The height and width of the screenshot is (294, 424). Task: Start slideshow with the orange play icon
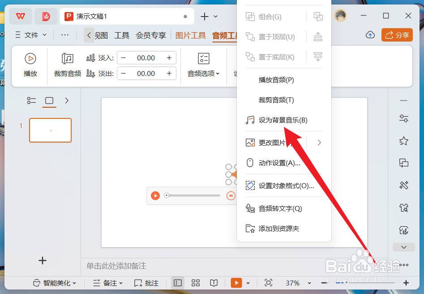point(236,282)
